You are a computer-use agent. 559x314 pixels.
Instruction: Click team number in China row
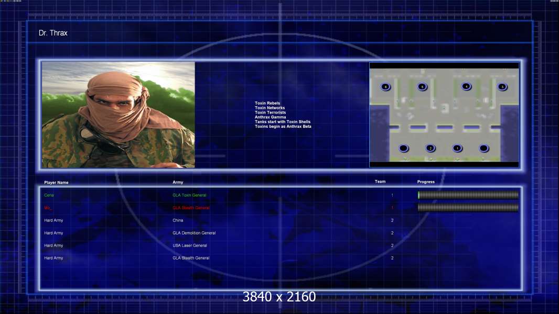[x=392, y=220]
